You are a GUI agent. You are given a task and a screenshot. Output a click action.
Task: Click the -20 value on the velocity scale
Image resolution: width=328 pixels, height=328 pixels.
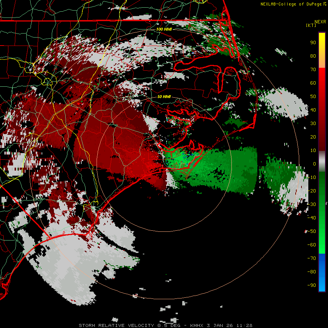pos(312,191)
